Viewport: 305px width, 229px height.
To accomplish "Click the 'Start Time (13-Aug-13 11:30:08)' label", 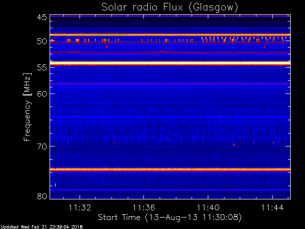I will [x=170, y=217].
